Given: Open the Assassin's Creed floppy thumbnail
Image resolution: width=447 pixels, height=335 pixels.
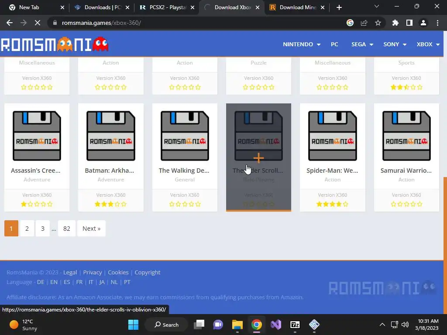Looking at the screenshot, I should [37, 136].
